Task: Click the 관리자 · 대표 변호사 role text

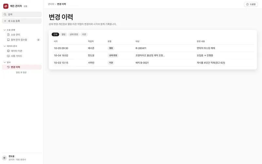Action: [17, 160]
